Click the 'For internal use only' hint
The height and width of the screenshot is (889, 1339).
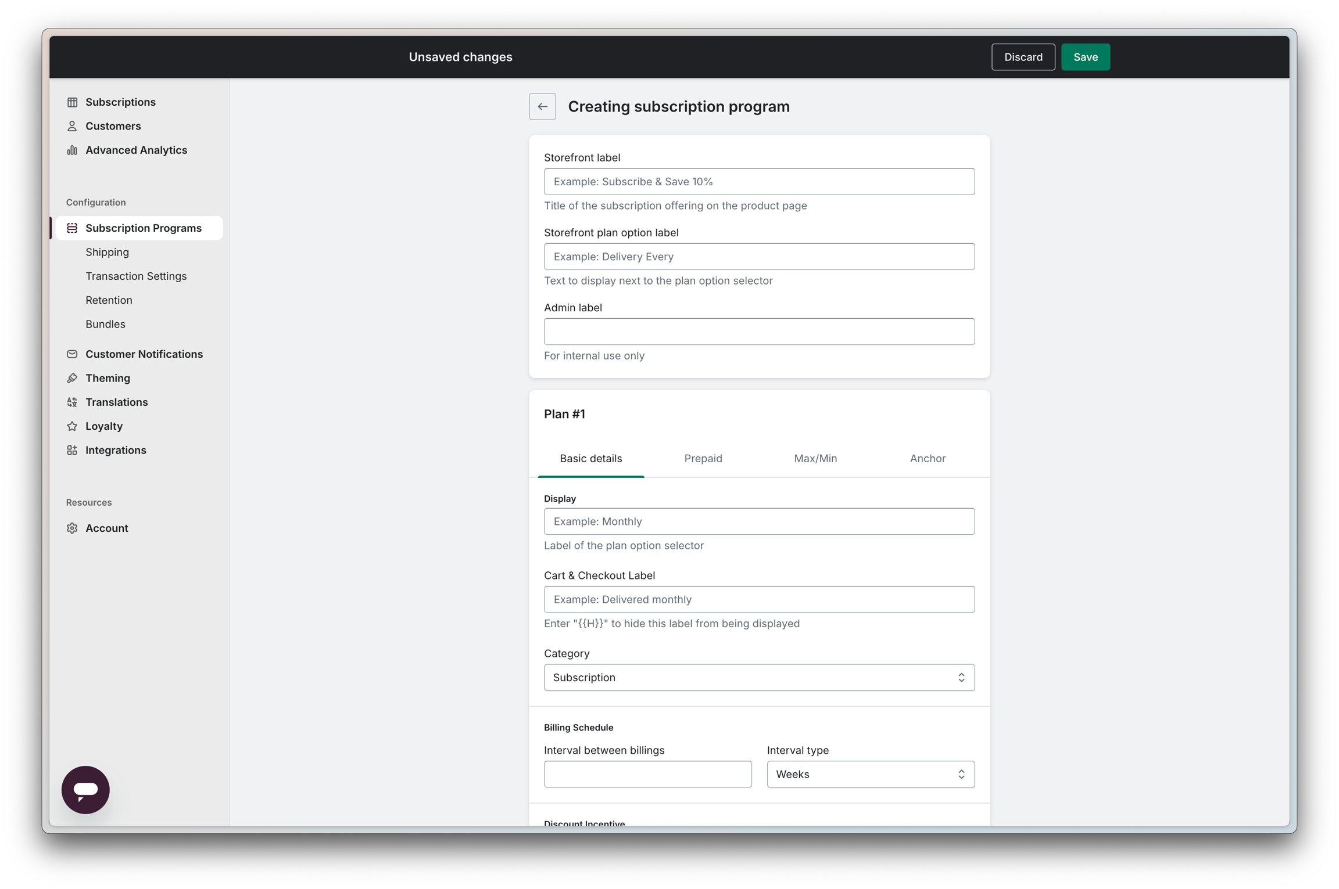pos(594,356)
